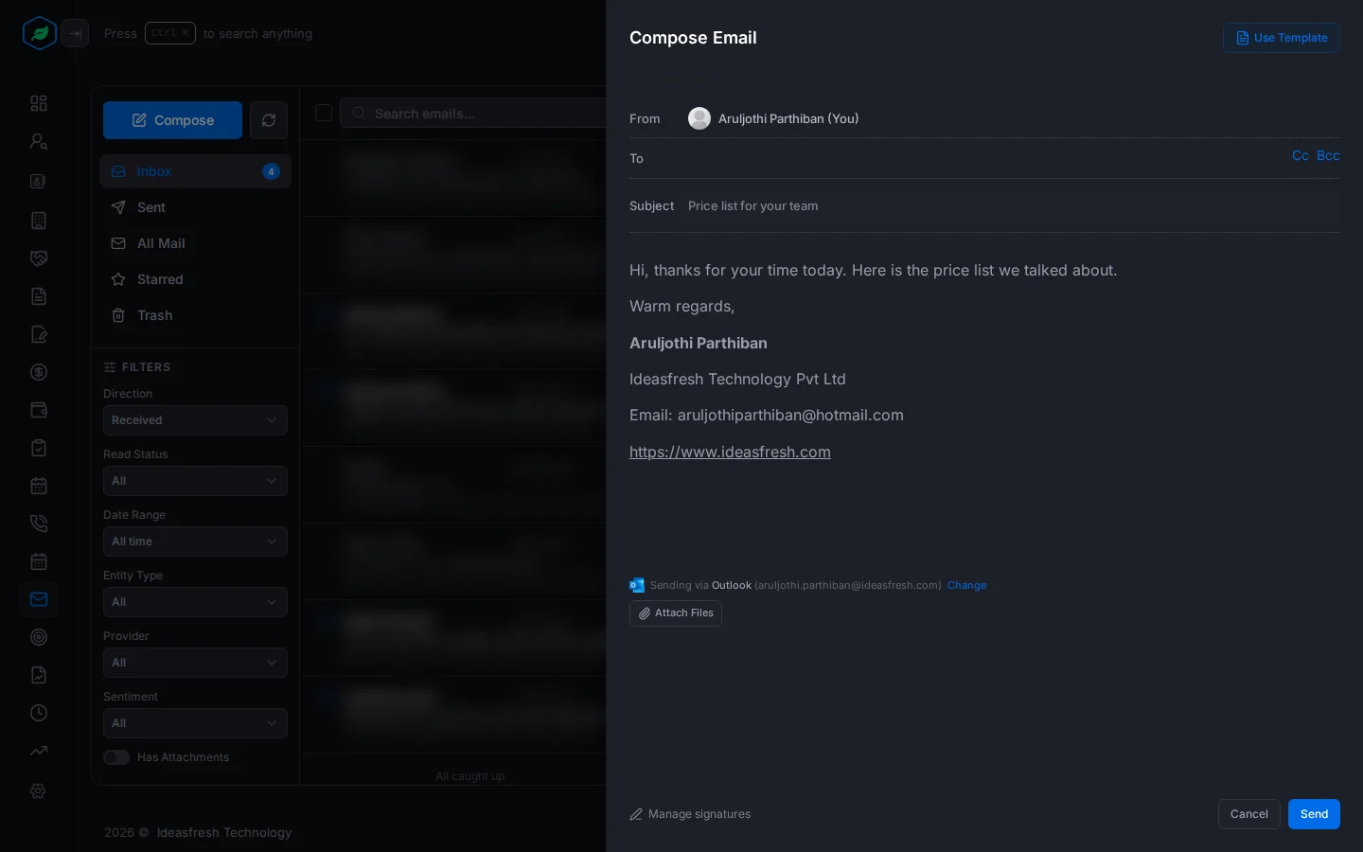Open the Date Range dropdown showing All time
Viewport: 1363px width, 852px height.
coord(195,541)
